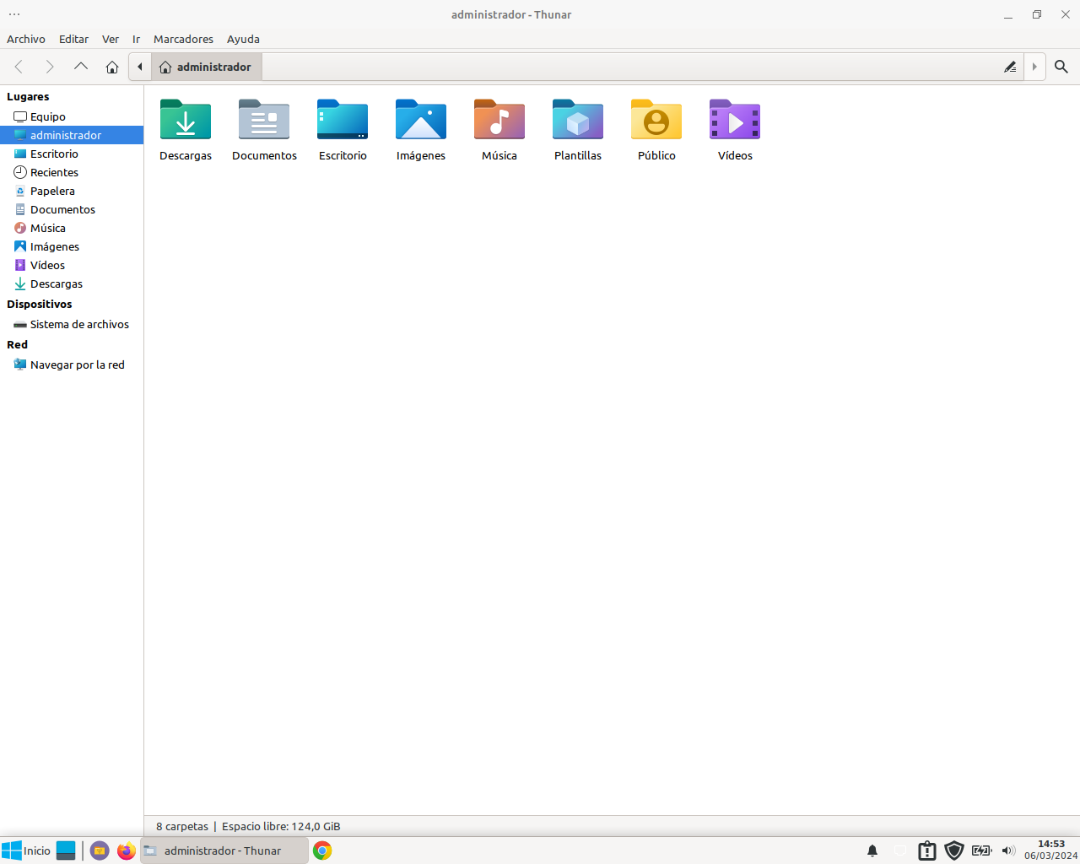Click the home folder toolbar icon
This screenshot has height=864, width=1080.
pos(112,67)
